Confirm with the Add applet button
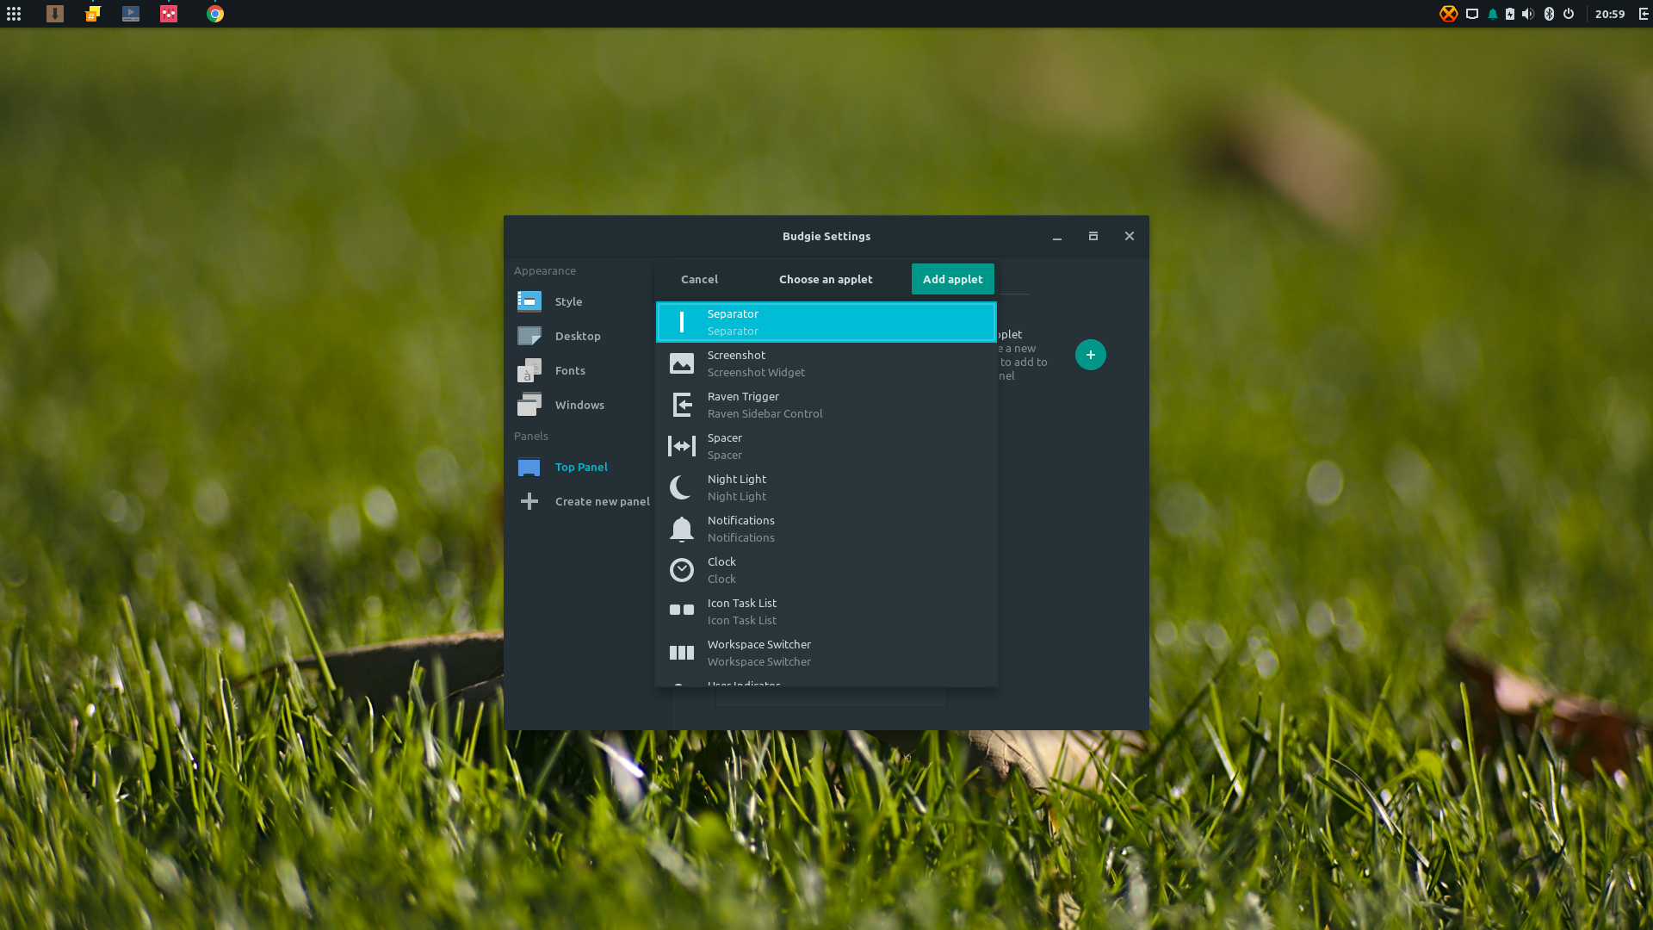Image resolution: width=1653 pixels, height=930 pixels. (953, 279)
